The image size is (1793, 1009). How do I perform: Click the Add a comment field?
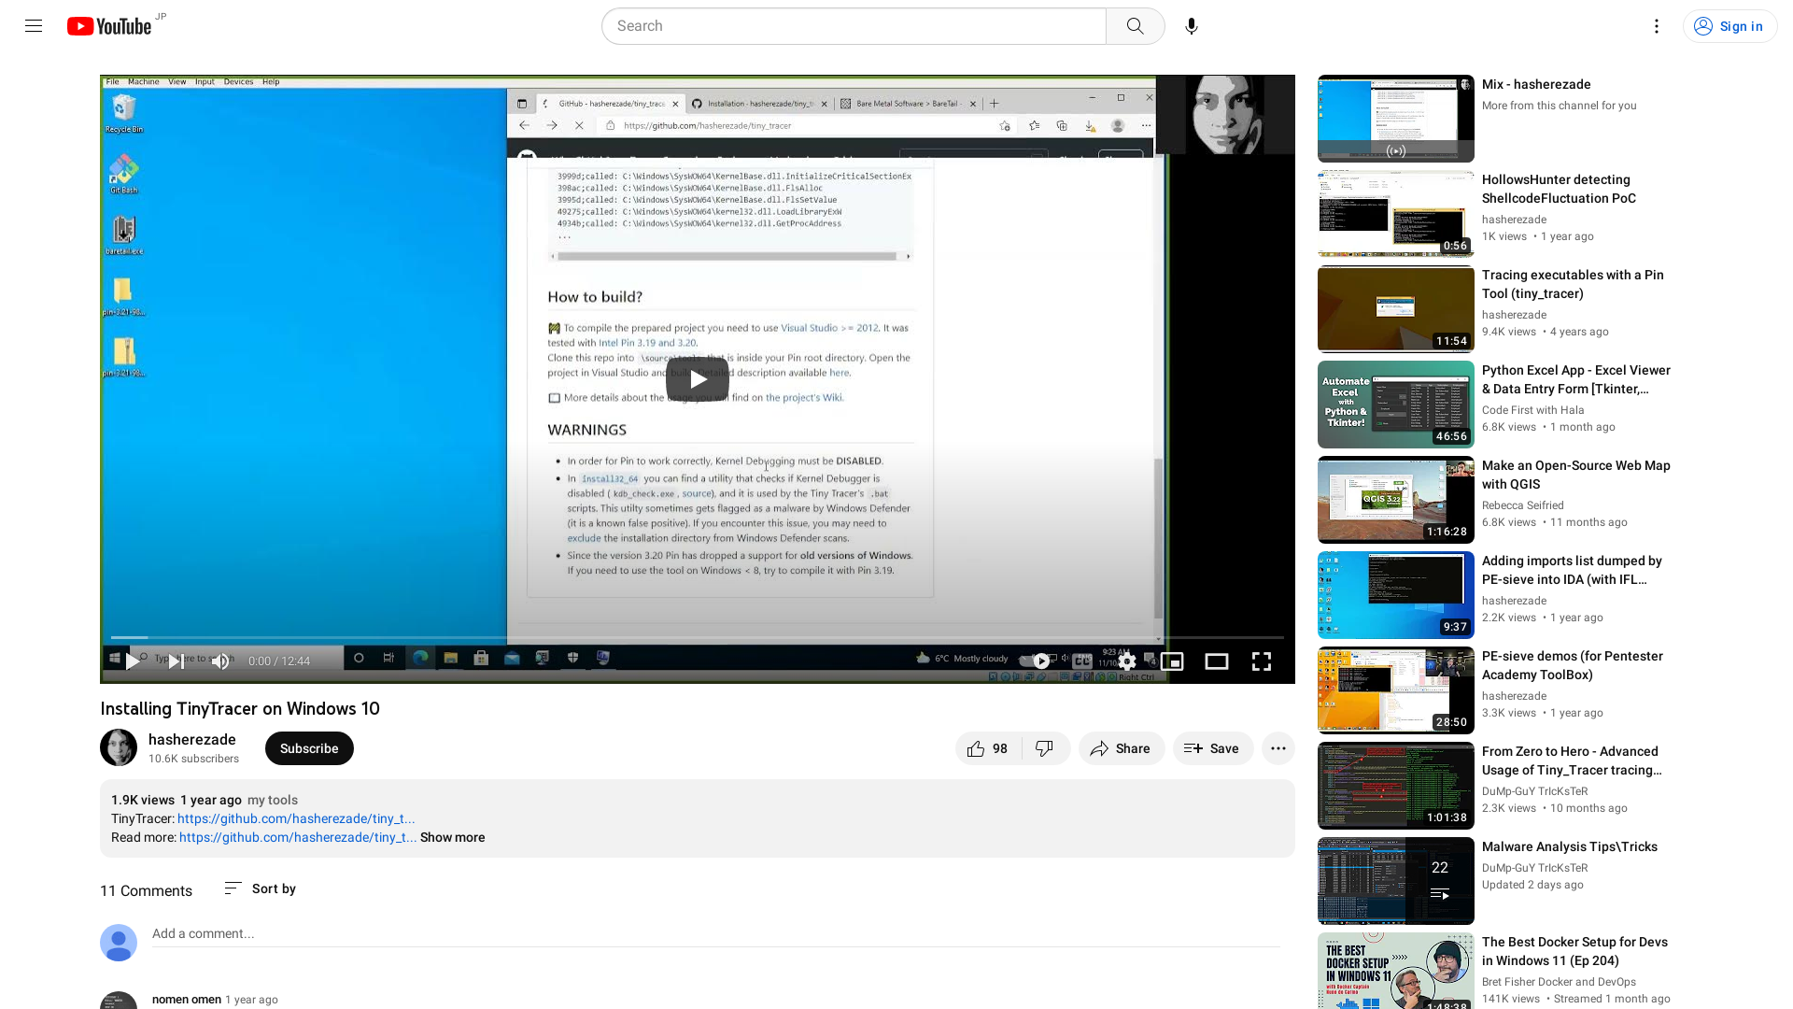(x=715, y=933)
